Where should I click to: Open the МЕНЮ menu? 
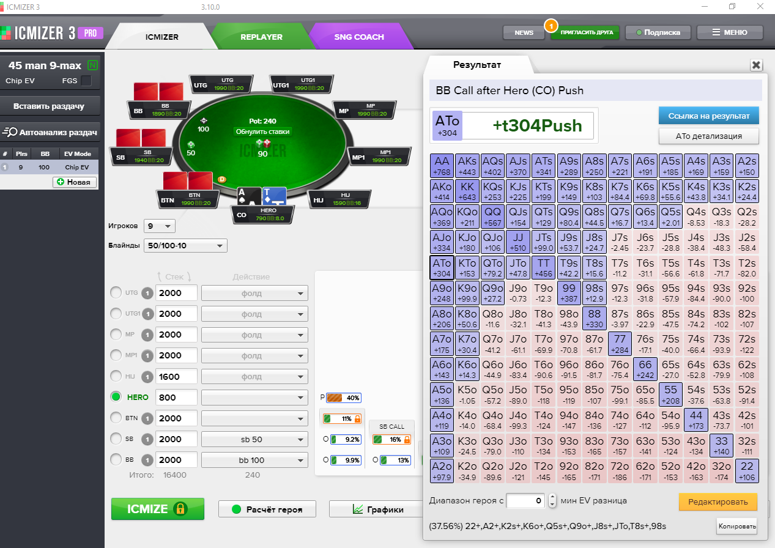pyautogui.click(x=730, y=32)
